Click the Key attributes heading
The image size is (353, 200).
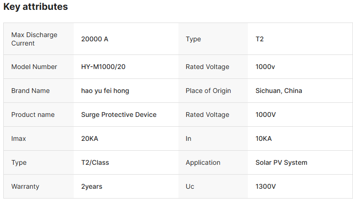click(x=36, y=7)
